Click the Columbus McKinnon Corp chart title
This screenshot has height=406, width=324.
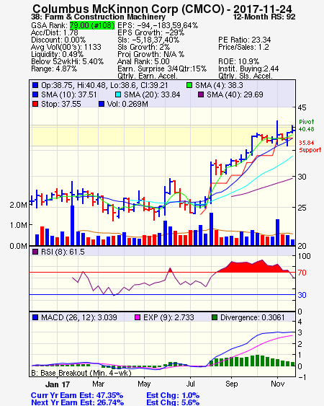click(x=162, y=9)
